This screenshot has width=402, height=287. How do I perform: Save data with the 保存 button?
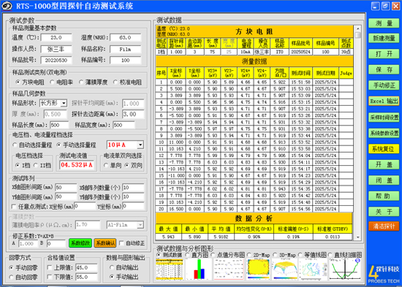point(384,69)
